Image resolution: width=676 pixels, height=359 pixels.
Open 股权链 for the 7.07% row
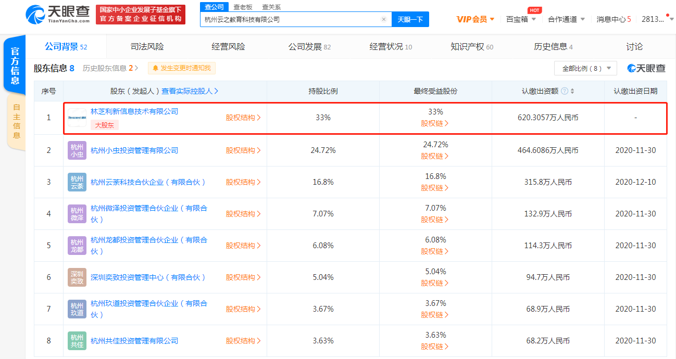pyautogui.click(x=435, y=220)
